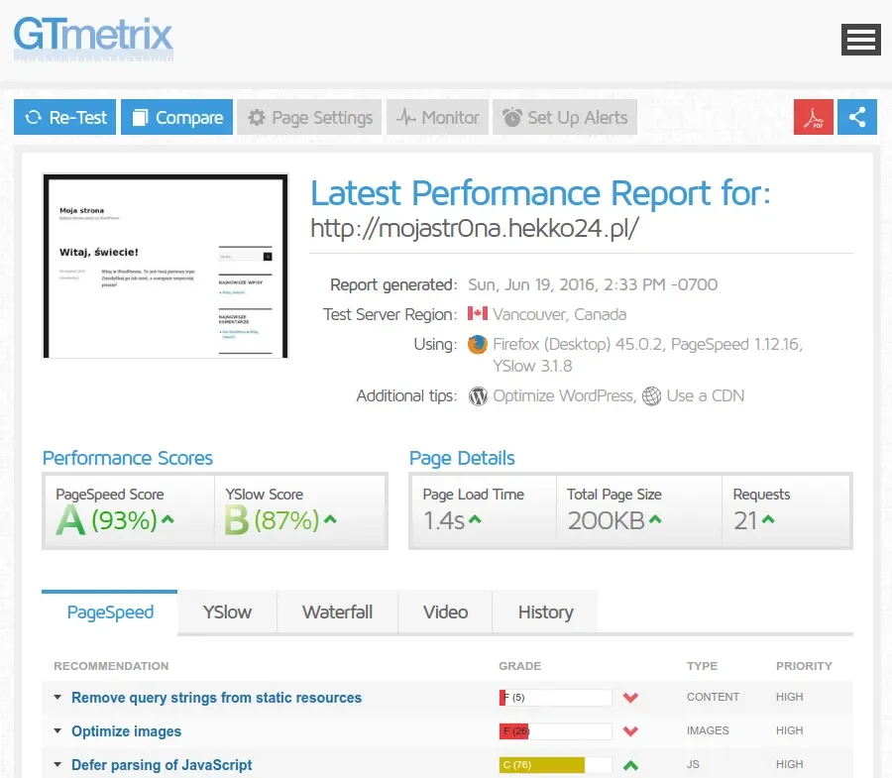Click the F (26) grade bar
The height and width of the screenshot is (778, 892).
pos(555,731)
